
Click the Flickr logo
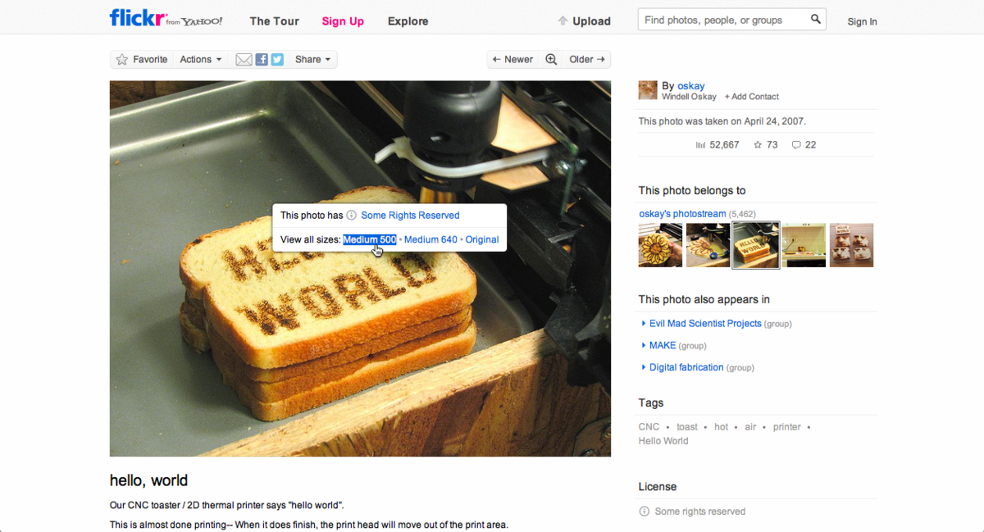[136, 19]
